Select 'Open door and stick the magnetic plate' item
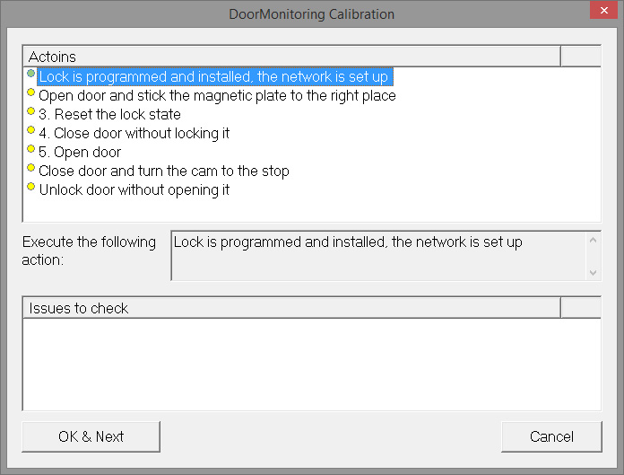This screenshot has height=475, width=624. pyautogui.click(x=217, y=96)
